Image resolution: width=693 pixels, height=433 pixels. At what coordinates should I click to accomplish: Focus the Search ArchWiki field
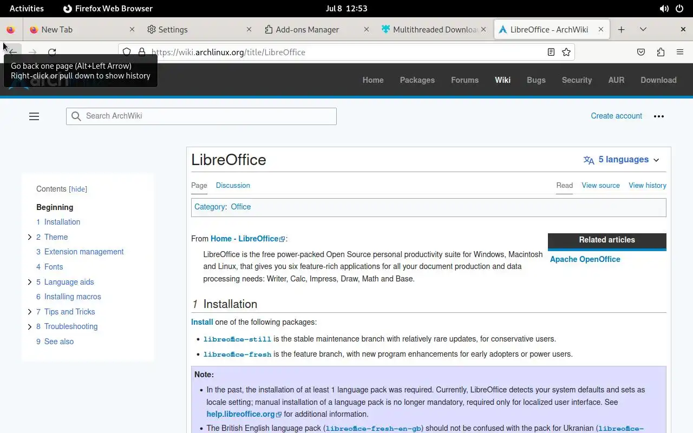coord(201,116)
